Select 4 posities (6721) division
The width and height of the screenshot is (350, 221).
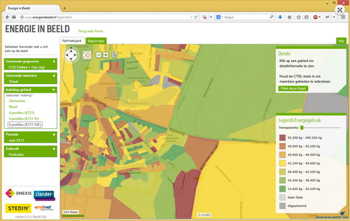pos(22,113)
